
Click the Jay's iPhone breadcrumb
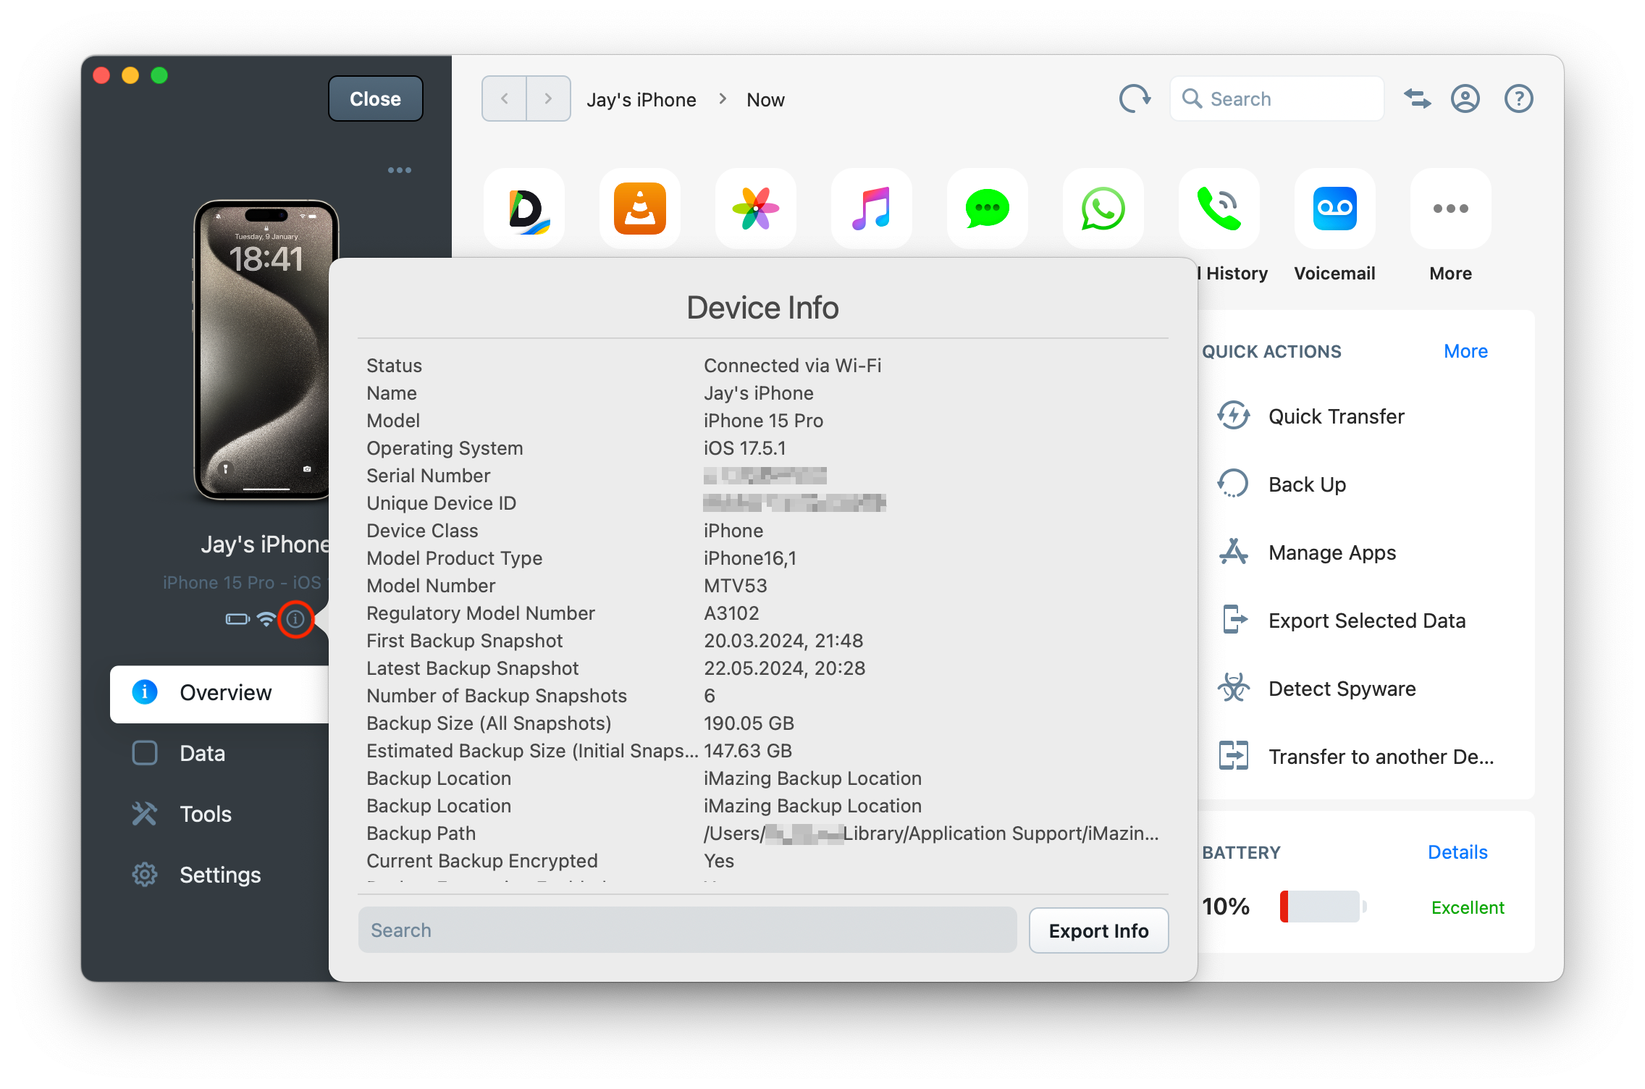tap(641, 100)
